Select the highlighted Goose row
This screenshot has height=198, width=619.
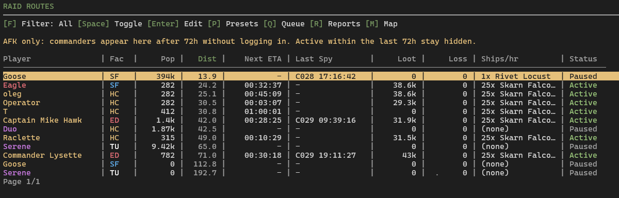click(309, 76)
